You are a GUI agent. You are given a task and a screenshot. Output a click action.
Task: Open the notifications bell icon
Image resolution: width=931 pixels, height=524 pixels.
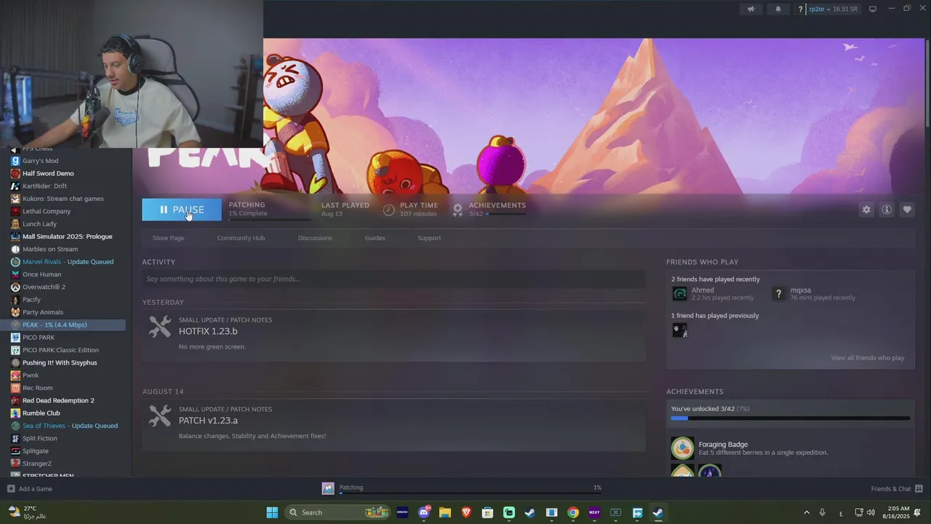point(778,9)
